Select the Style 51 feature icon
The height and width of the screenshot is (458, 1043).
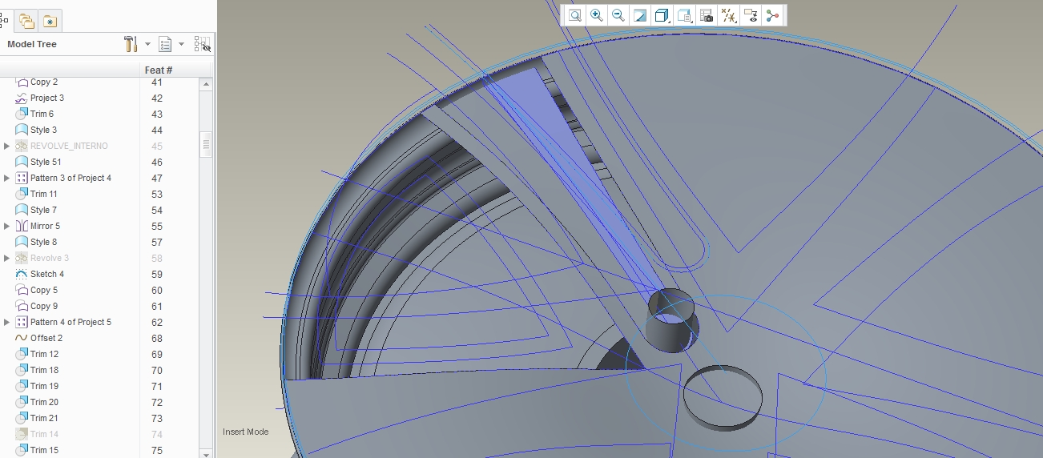(22, 162)
